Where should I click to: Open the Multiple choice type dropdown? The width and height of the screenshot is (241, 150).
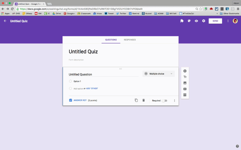coord(158,74)
